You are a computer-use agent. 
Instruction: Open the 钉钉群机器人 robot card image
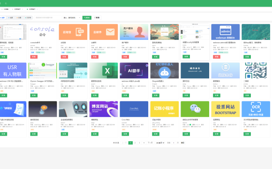[x=165, y=70]
